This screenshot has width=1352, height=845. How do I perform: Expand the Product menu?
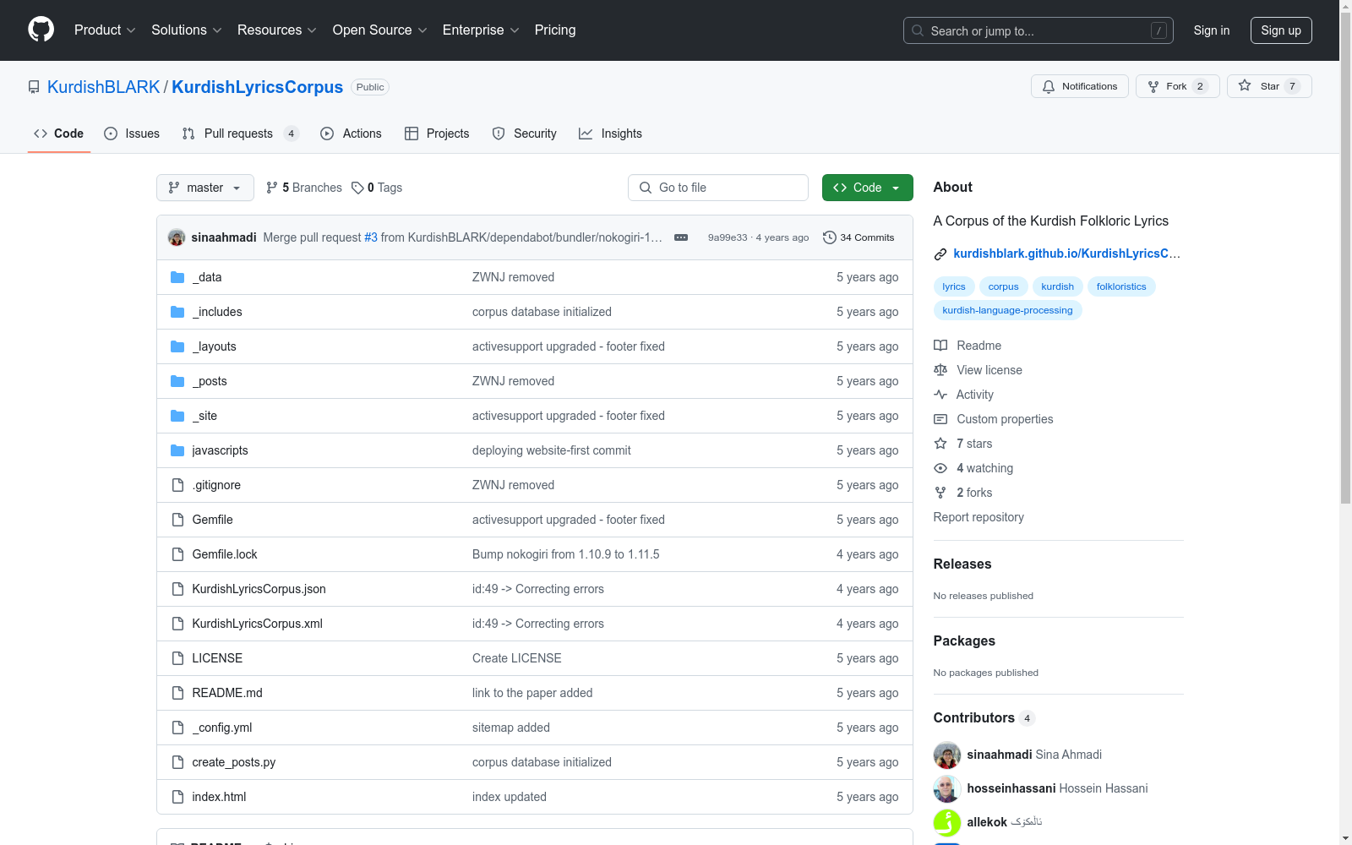(105, 30)
